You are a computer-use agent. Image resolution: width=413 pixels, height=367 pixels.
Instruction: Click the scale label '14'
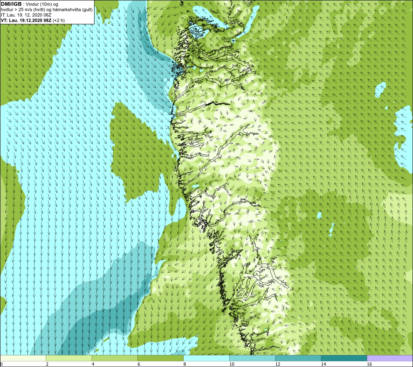click(x=323, y=364)
